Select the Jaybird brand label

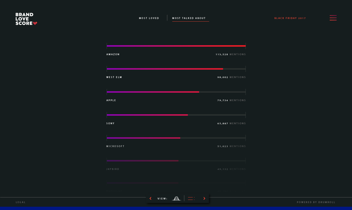113,169
